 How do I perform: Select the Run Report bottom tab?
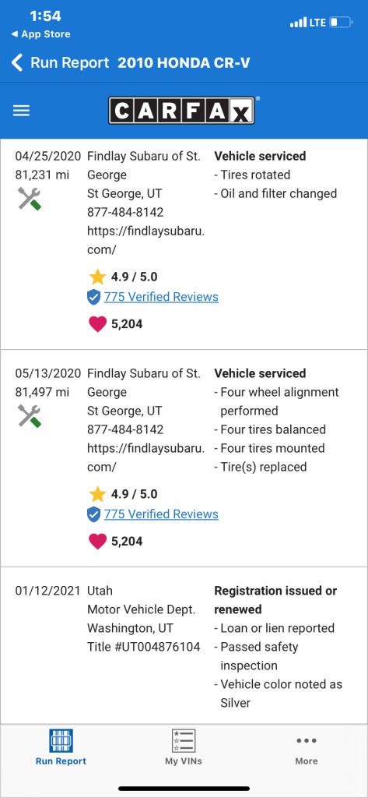point(61,747)
